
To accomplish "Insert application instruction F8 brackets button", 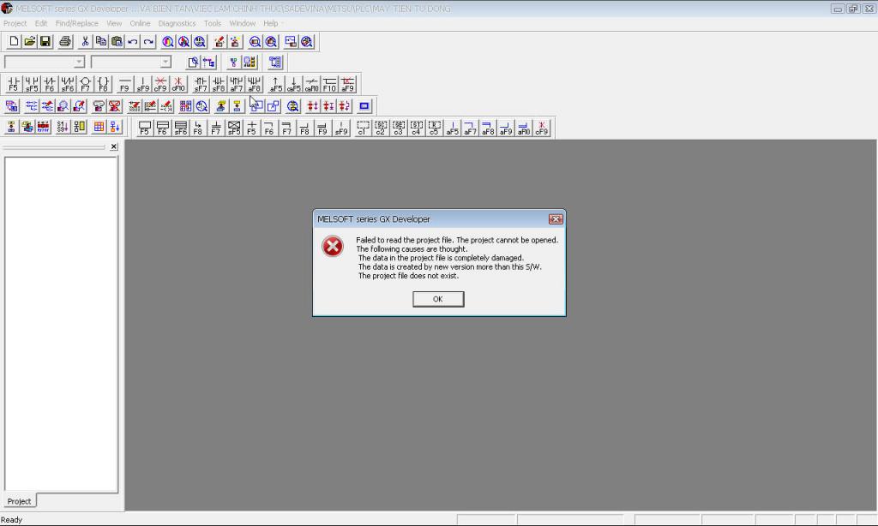I will point(103,84).
